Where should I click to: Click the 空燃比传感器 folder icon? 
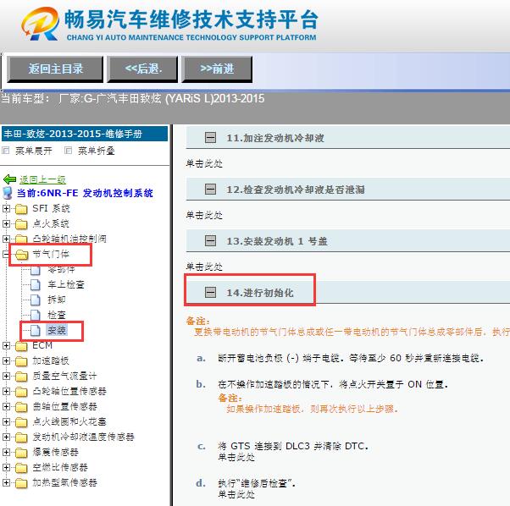click(x=21, y=468)
